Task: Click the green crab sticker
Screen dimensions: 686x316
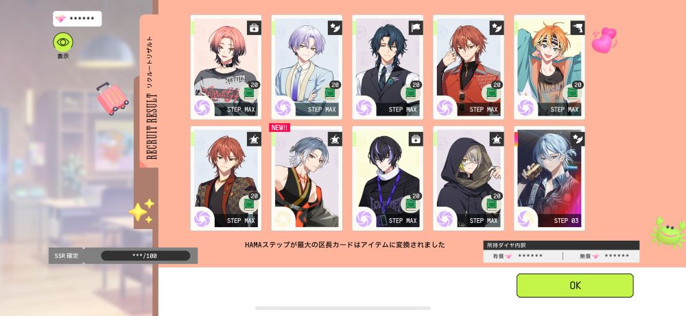Action: point(668,232)
